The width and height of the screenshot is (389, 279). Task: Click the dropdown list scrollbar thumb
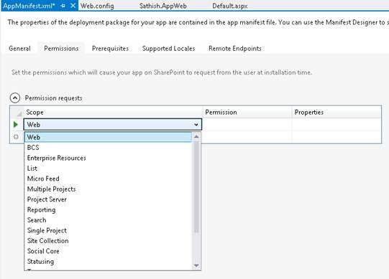tap(196, 187)
